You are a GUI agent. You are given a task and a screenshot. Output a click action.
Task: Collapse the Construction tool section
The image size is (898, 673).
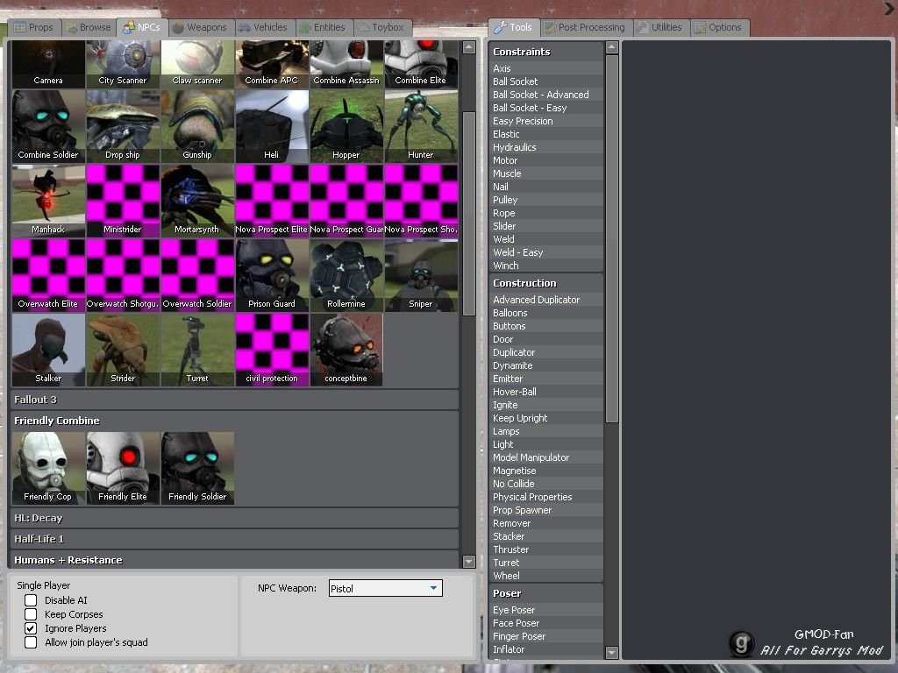(546, 283)
